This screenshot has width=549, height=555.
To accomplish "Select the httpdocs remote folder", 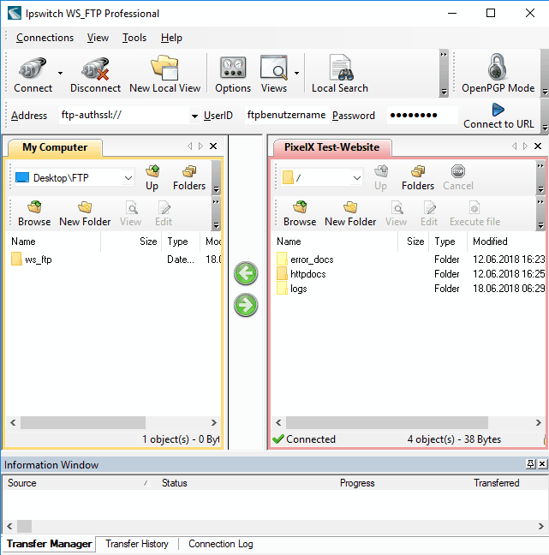I will click(x=301, y=274).
